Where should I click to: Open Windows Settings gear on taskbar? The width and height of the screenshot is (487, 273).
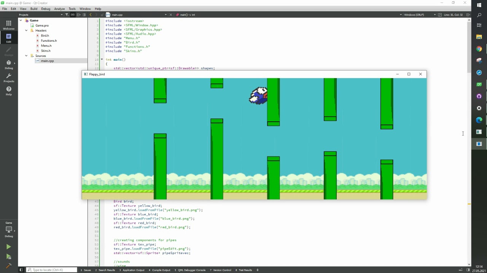pos(479,108)
